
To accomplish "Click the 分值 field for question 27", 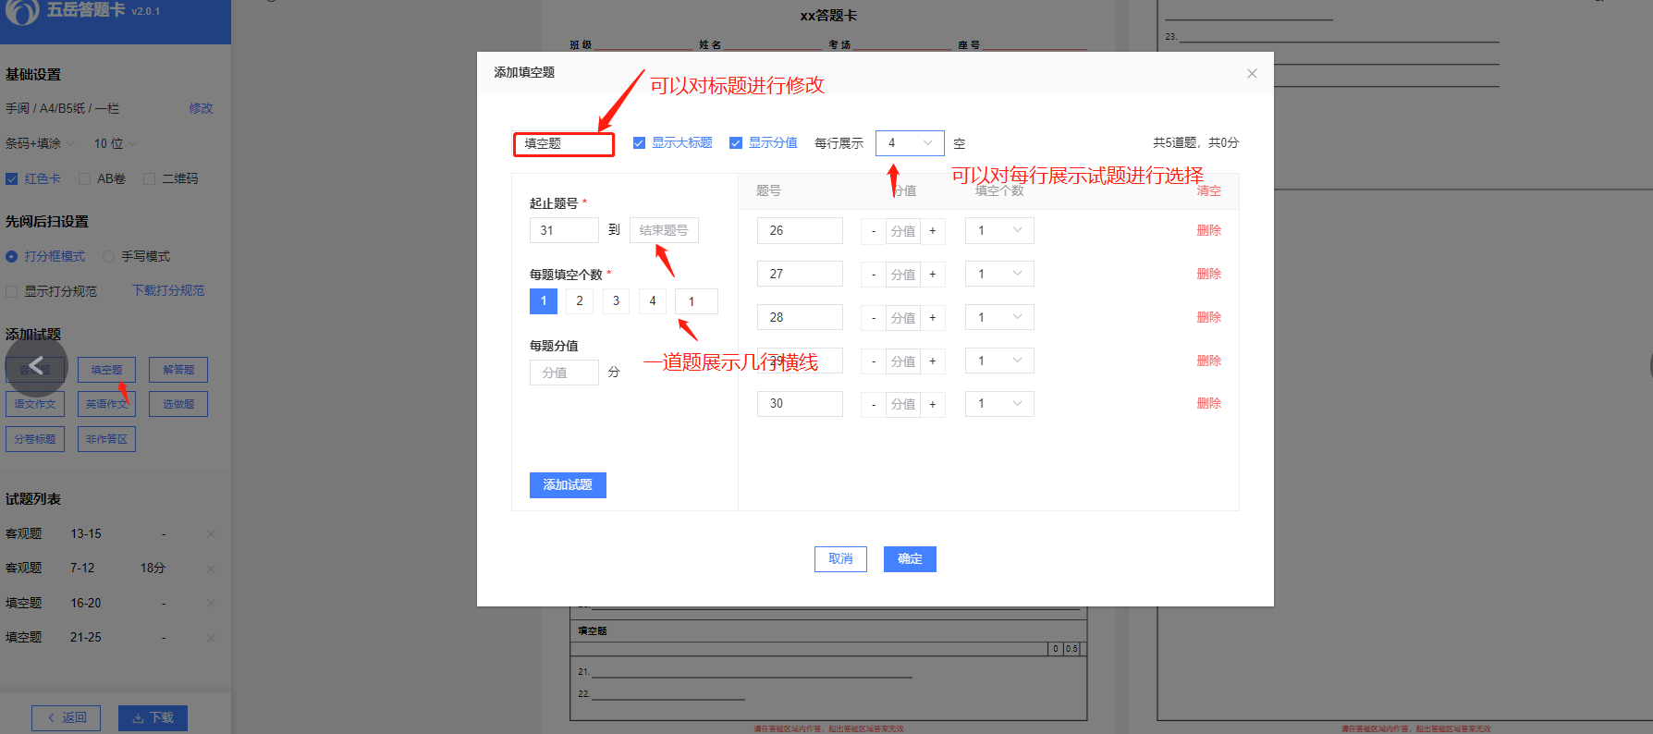I will (x=903, y=275).
